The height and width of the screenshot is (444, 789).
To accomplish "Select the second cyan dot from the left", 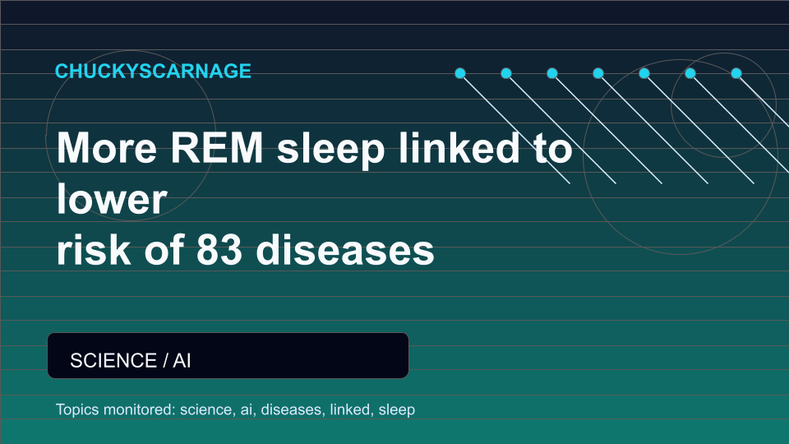I will (x=506, y=73).
